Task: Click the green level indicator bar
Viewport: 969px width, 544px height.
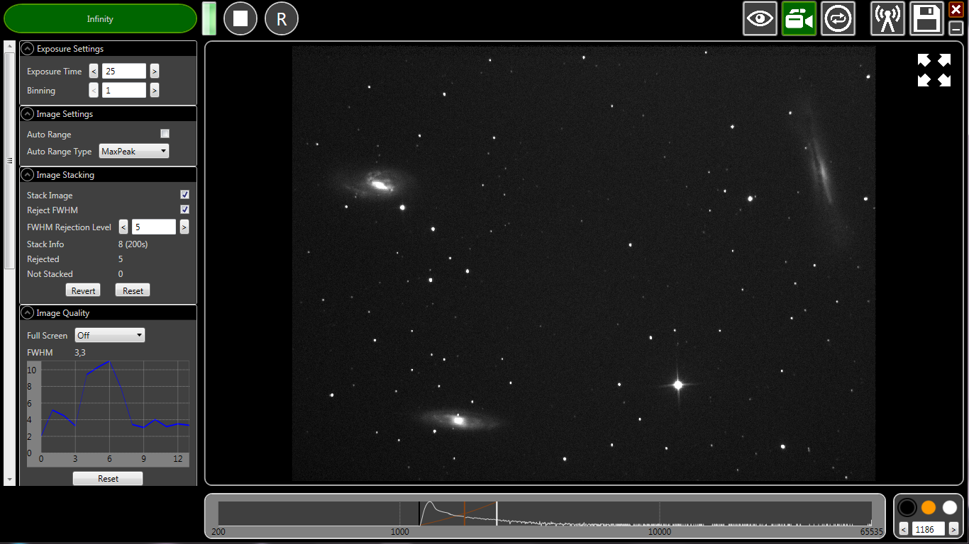Action: click(209, 18)
